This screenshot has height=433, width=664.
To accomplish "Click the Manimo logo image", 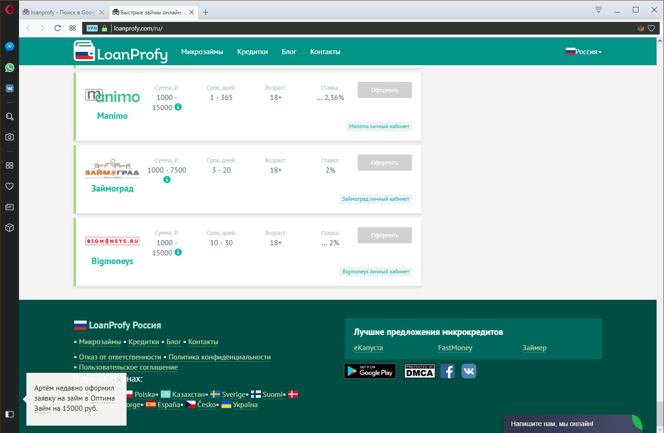I will (113, 96).
